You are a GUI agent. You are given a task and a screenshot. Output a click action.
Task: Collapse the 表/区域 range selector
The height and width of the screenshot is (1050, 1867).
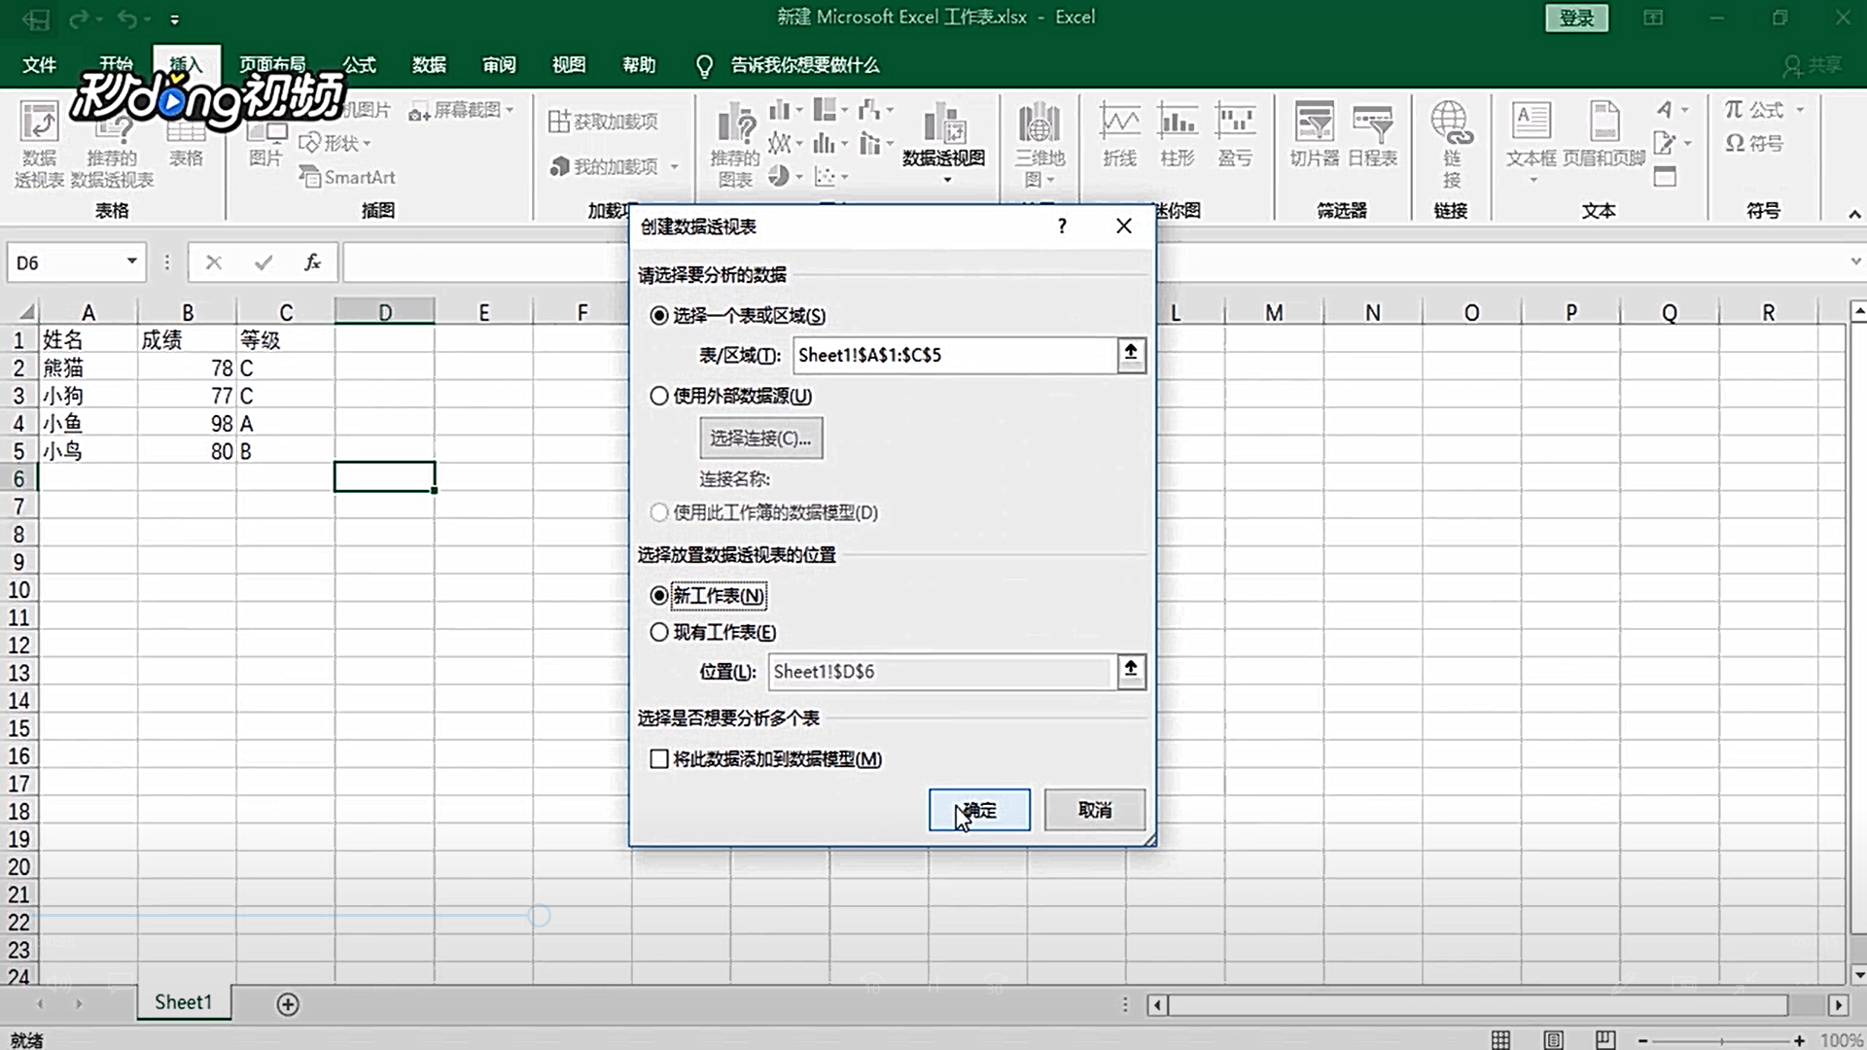(1130, 355)
